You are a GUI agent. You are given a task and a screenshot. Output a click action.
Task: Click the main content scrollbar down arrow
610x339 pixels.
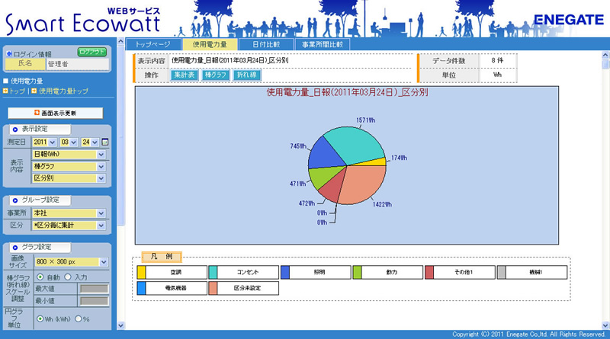605,326
